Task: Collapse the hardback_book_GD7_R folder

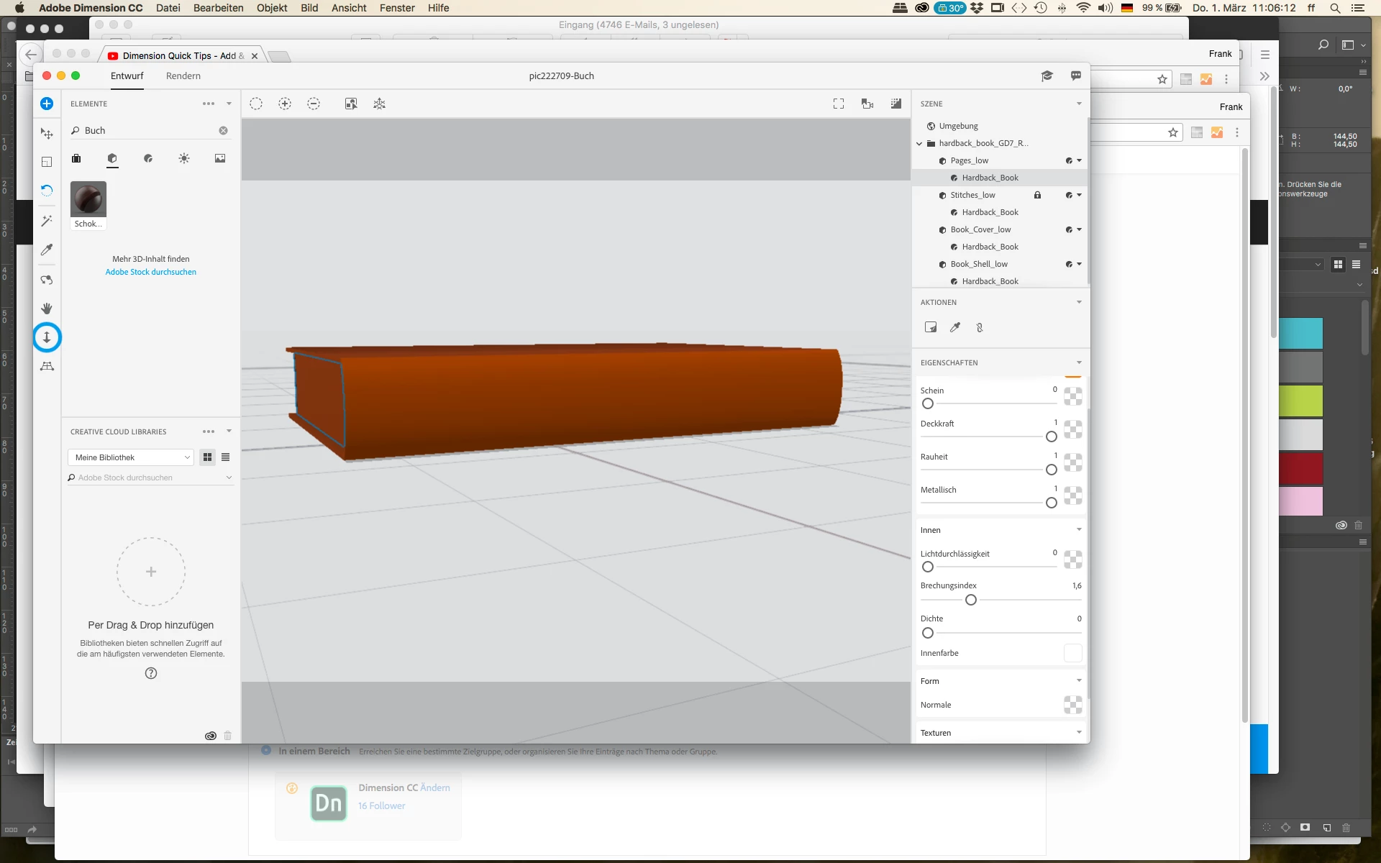Action: (x=919, y=144)
